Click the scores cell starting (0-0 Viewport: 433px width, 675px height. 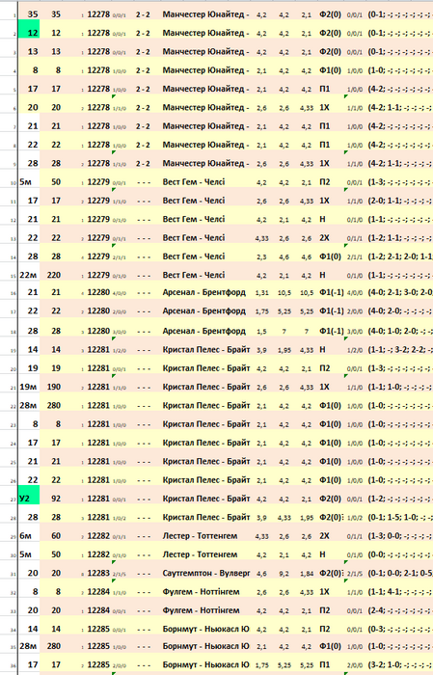coord(400,554)
